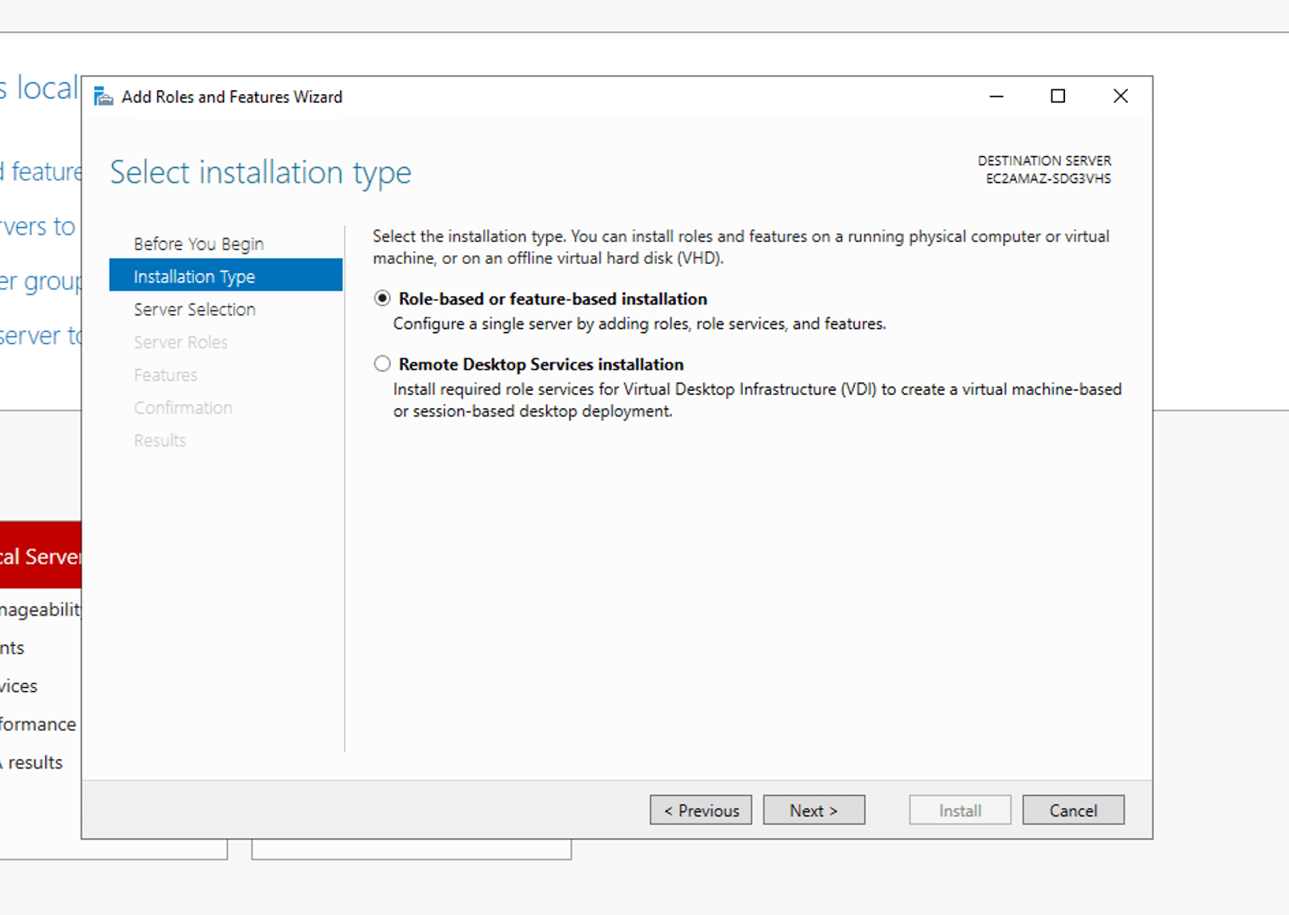
Task: Click the Features step in sidebar
Action: [166, 375]
